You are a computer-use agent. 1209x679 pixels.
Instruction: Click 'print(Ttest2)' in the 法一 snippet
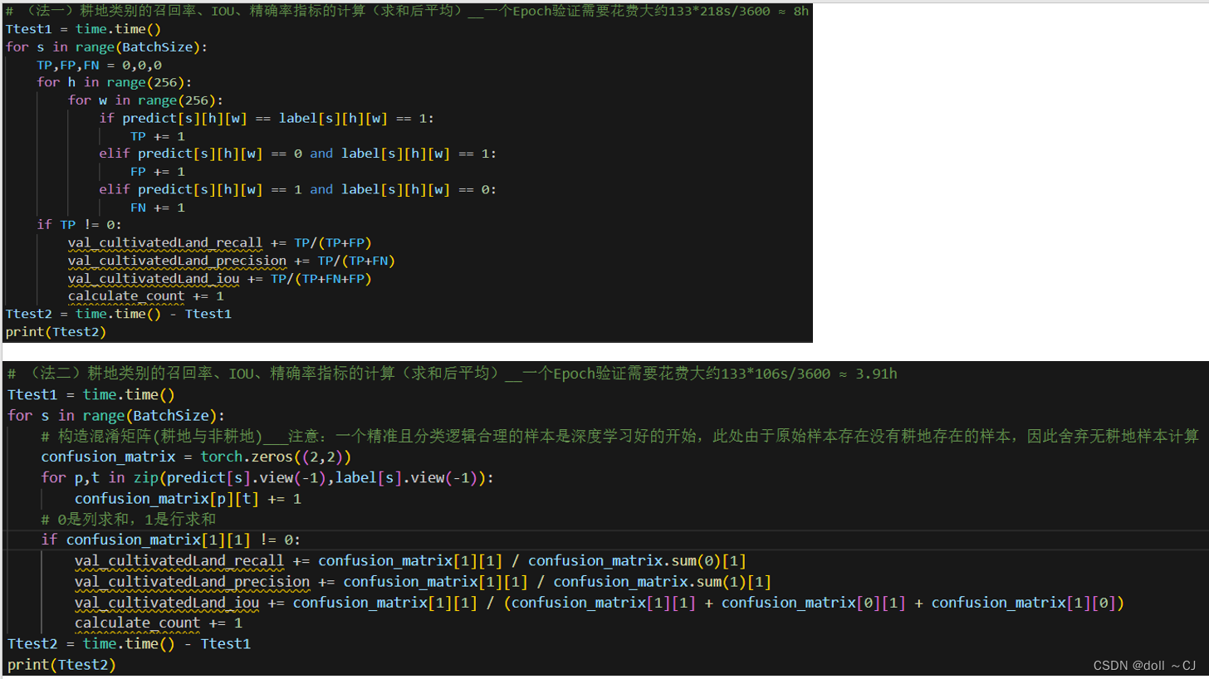[56, 332]
